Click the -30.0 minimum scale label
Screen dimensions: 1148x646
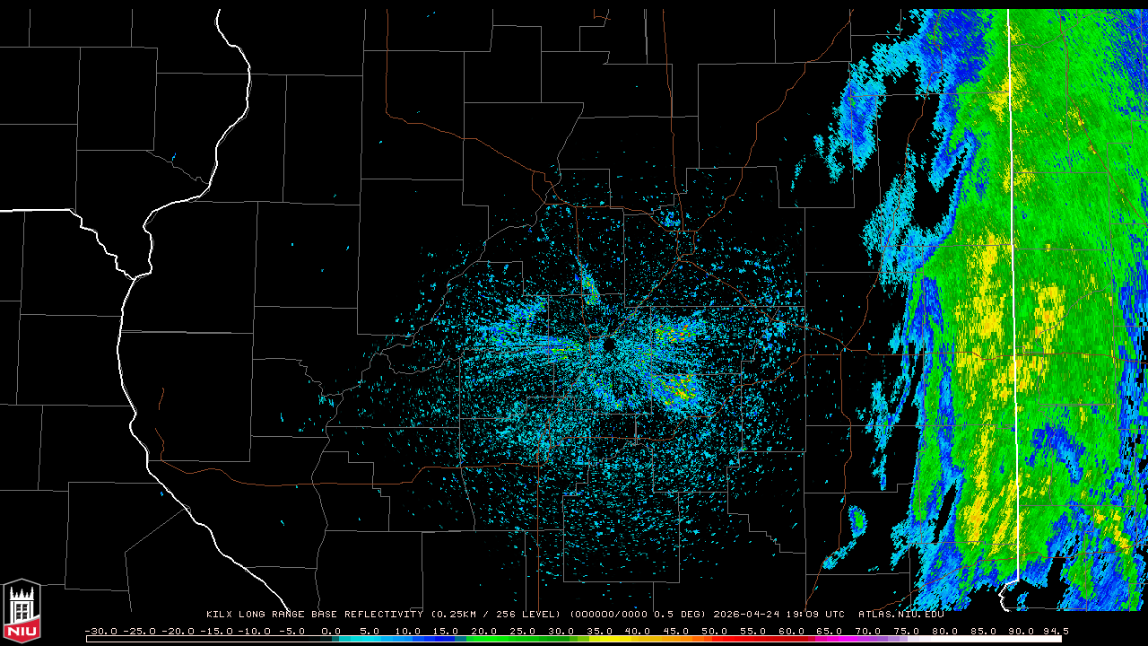tap(100, 631)
